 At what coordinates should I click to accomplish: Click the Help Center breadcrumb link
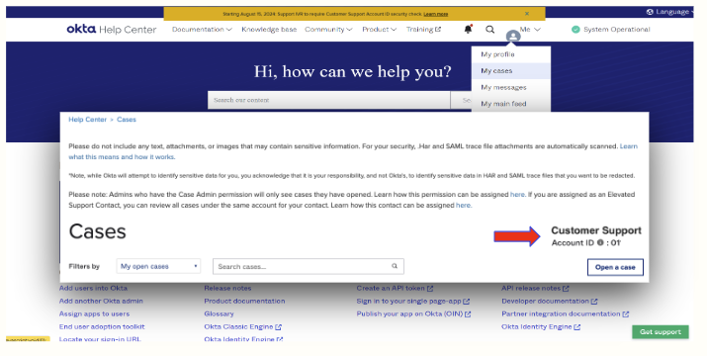[x=87, y=120]
